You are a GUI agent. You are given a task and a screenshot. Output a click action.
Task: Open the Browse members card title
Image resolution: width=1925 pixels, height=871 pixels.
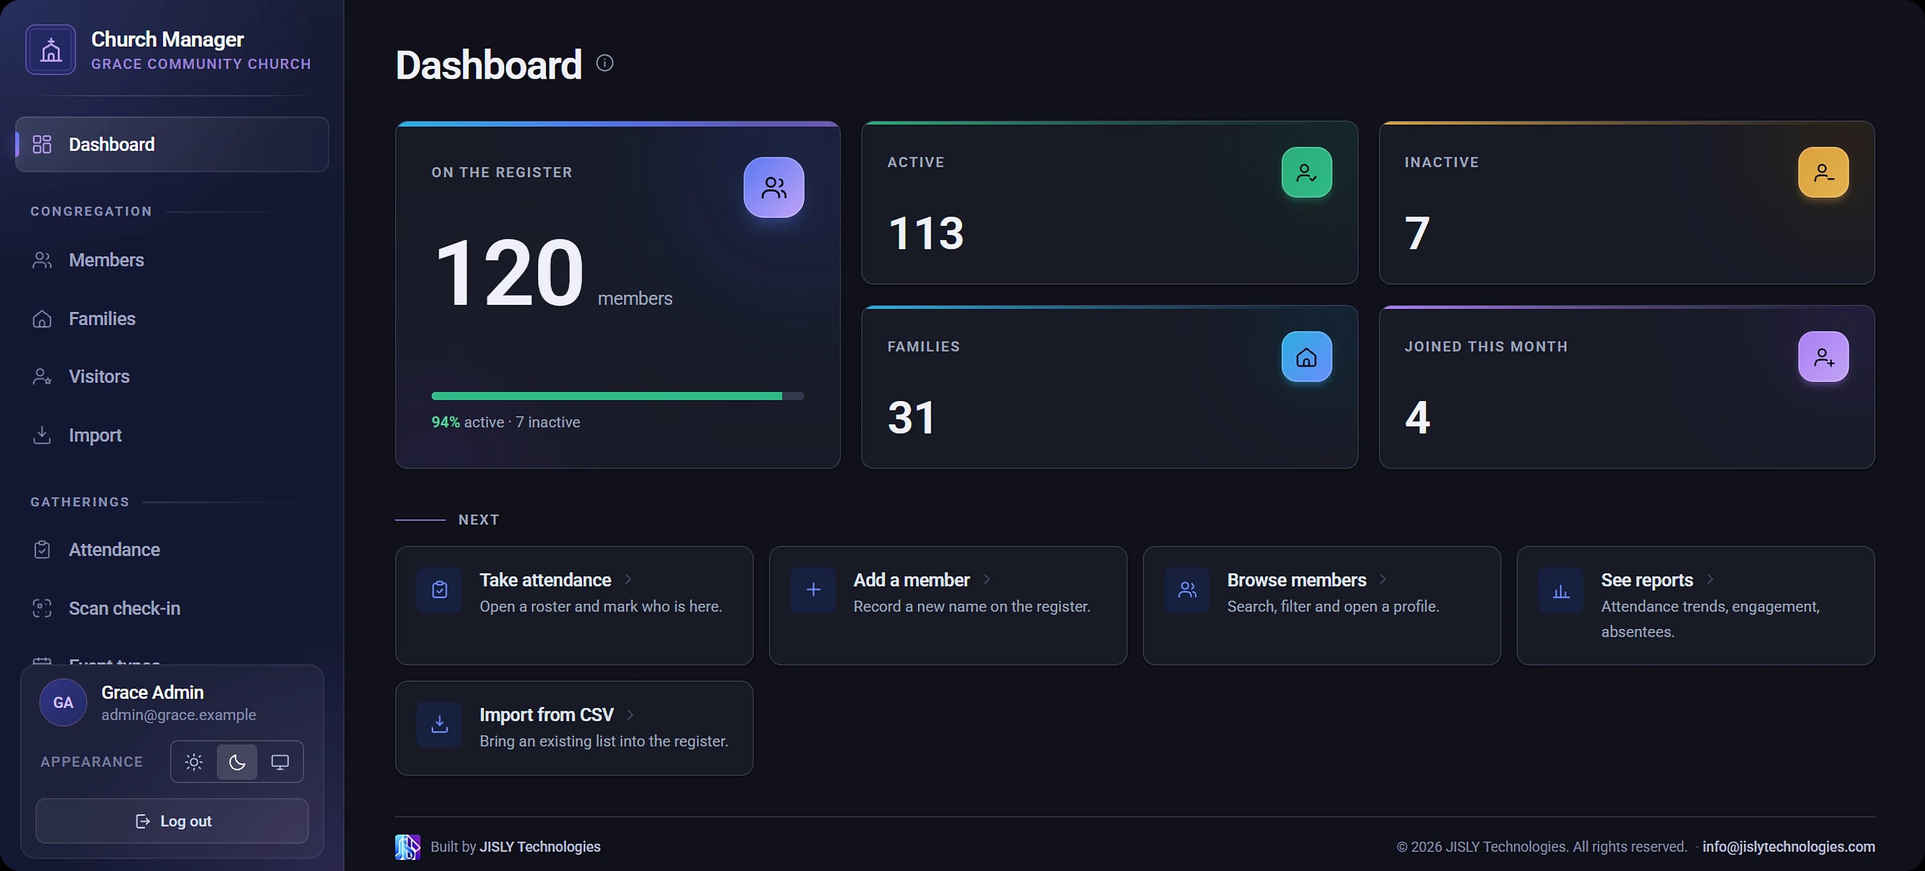(1296, 580)
